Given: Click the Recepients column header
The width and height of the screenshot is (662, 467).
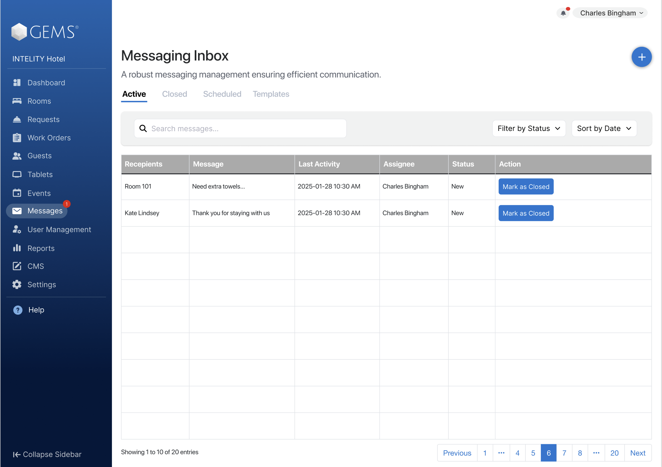Looking at the screenshot, I should coord(155,164).
